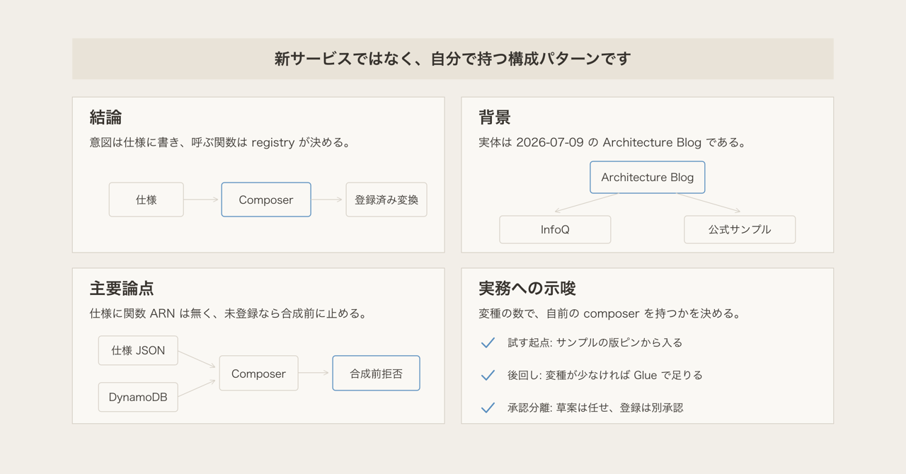Click the sentence about registry under 結論
This screenshot has width=906, height=474.
click(220, 142)
